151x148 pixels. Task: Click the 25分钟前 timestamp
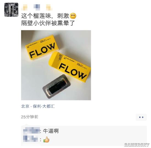[30, 117]
